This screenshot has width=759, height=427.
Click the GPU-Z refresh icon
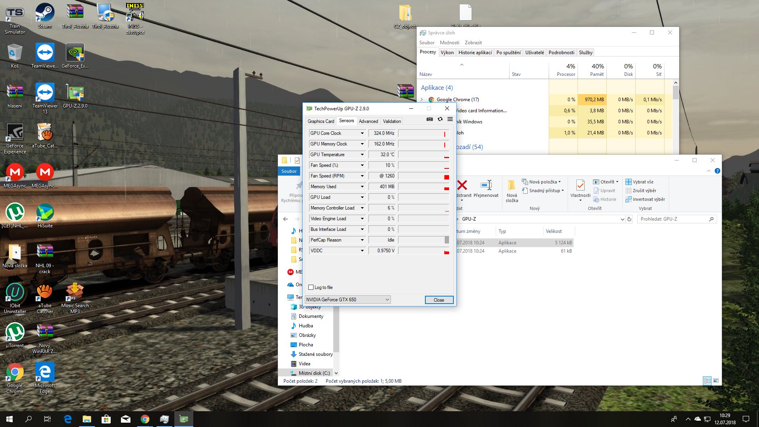440,119
